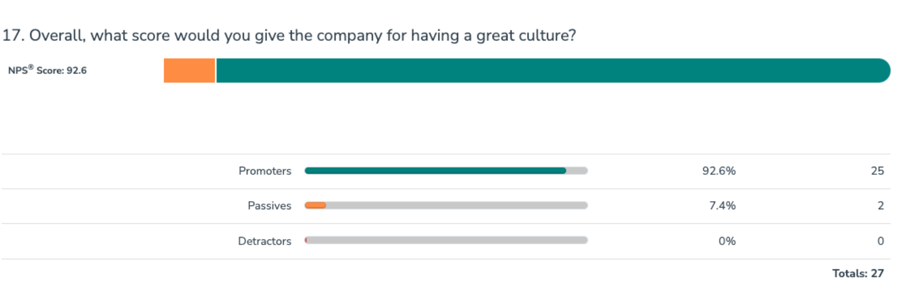This screenshot has width=903, height=287.
Task: Click the Totals: 27 text
Action: (858, 273)
